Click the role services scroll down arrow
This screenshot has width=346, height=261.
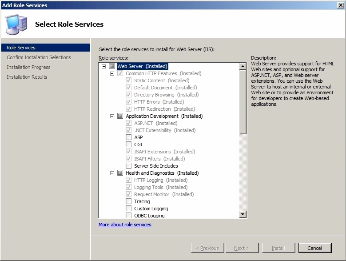243,214
